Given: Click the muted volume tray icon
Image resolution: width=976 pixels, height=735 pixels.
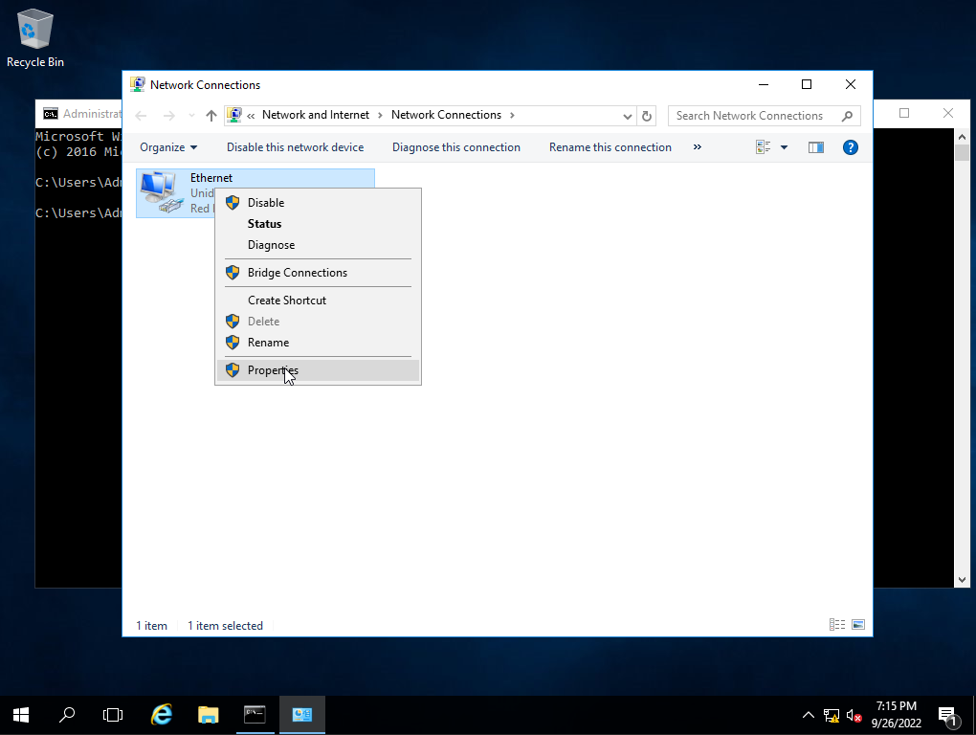Looking at the screenshot, I should (854, 716).
